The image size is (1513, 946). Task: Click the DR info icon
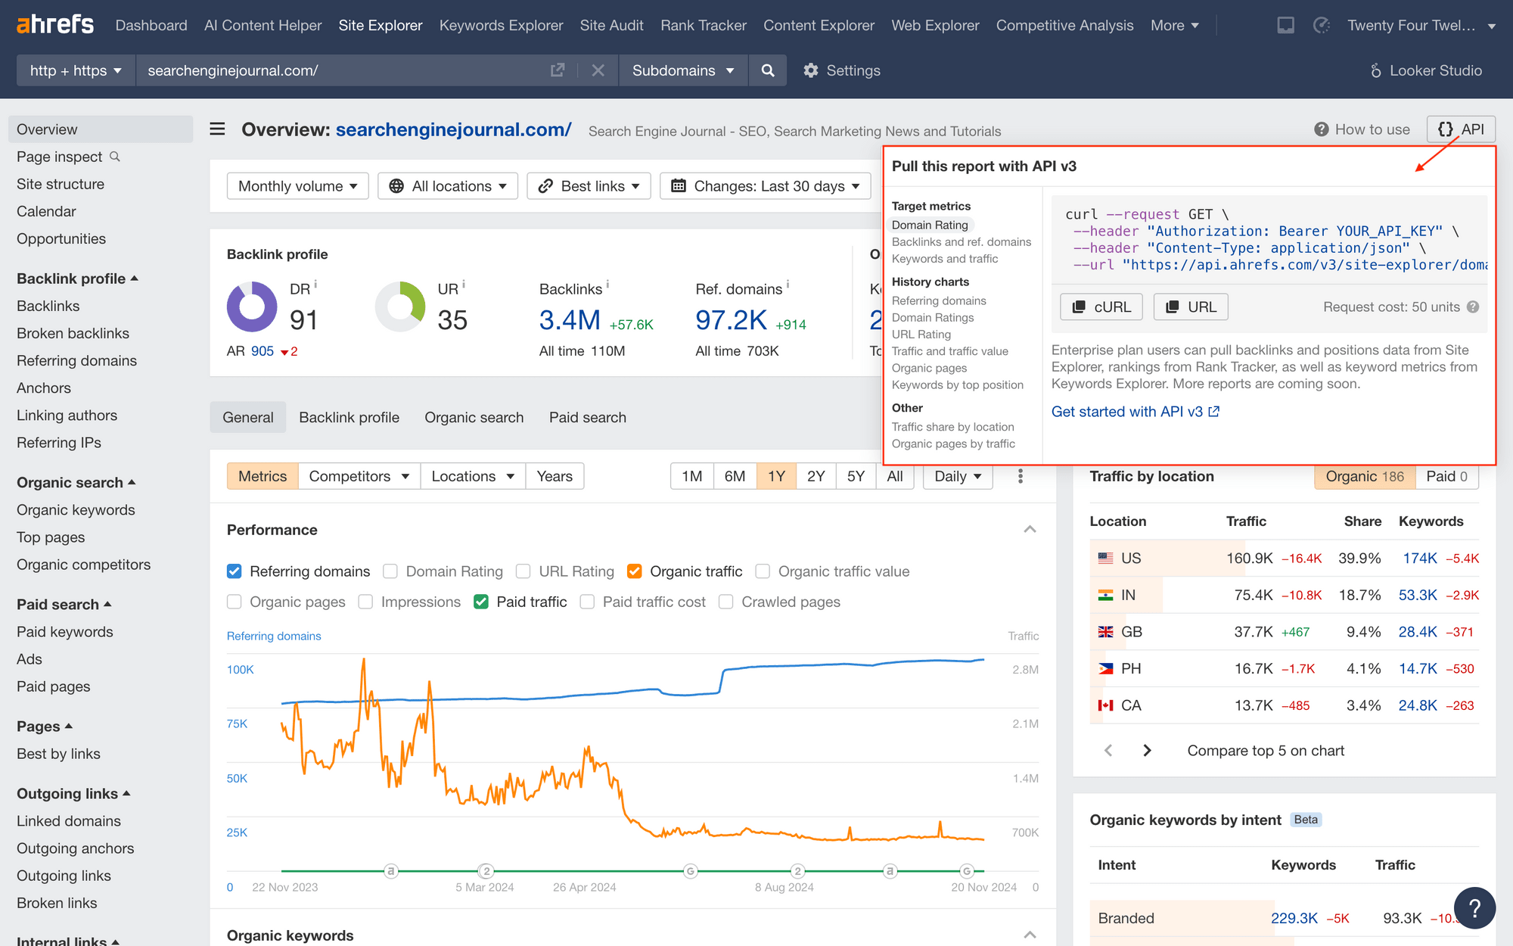coord(315,285)
